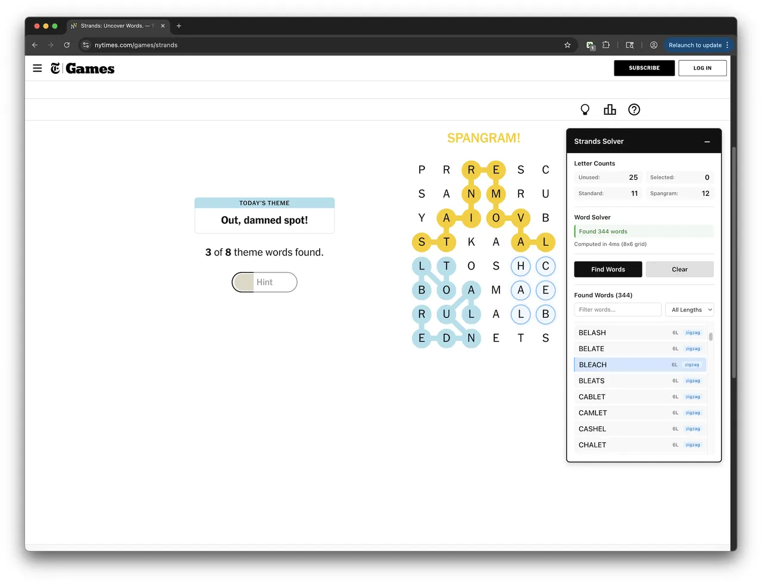Select BELASH in found words list

click(x=639, y=333)
